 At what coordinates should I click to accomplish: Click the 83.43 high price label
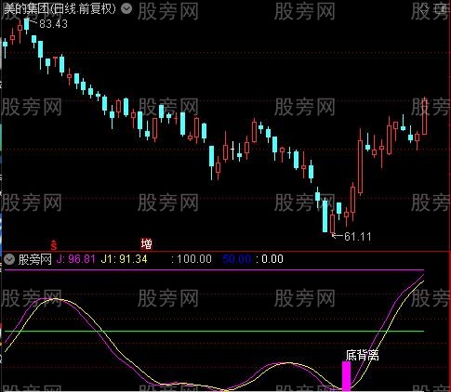point(53,24)
